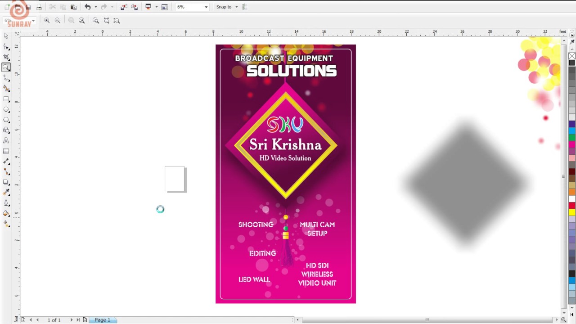Click the application launcher icon
This screenshot has width=576, height=324.
(x=148, y=7)
